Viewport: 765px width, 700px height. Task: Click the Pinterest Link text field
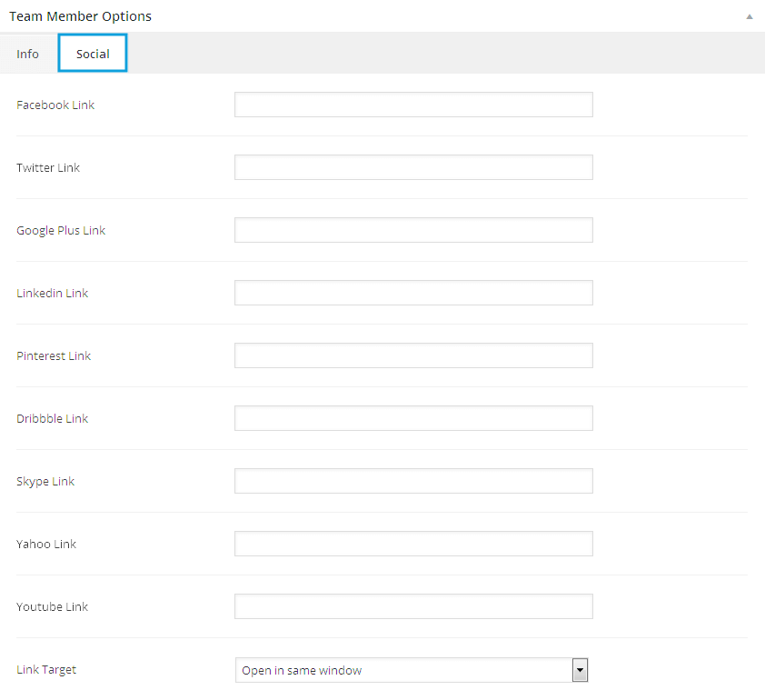pos(413,355)
